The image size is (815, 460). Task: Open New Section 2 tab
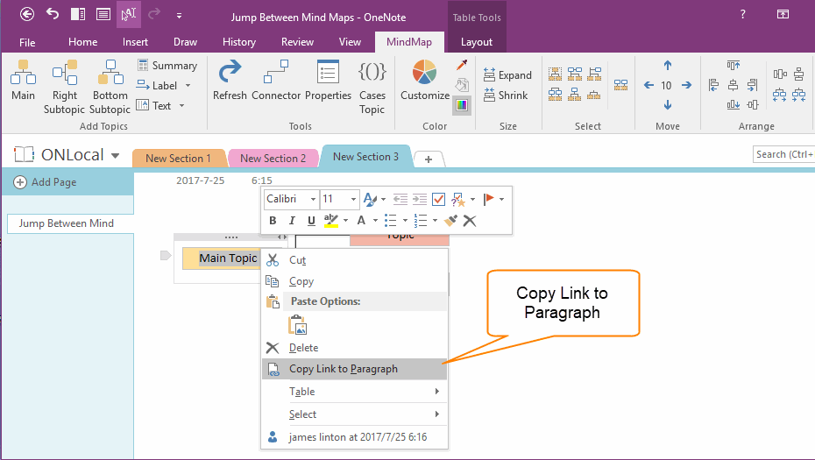pyautogui.click(x=273, y=159)
